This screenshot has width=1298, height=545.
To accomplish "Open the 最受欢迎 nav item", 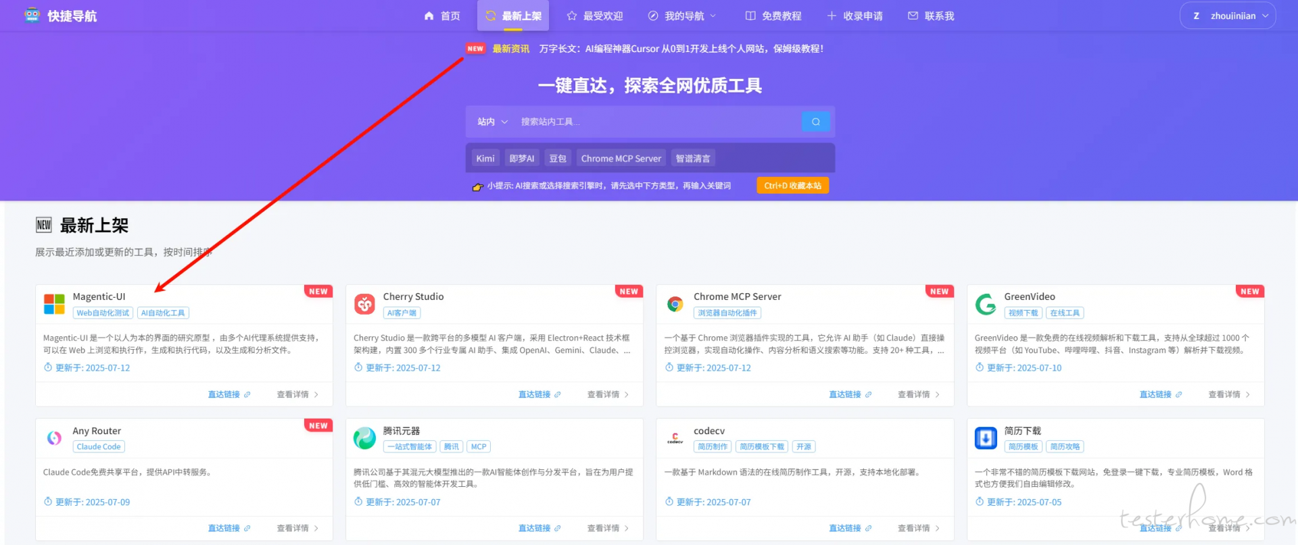I will click(595, 16).
